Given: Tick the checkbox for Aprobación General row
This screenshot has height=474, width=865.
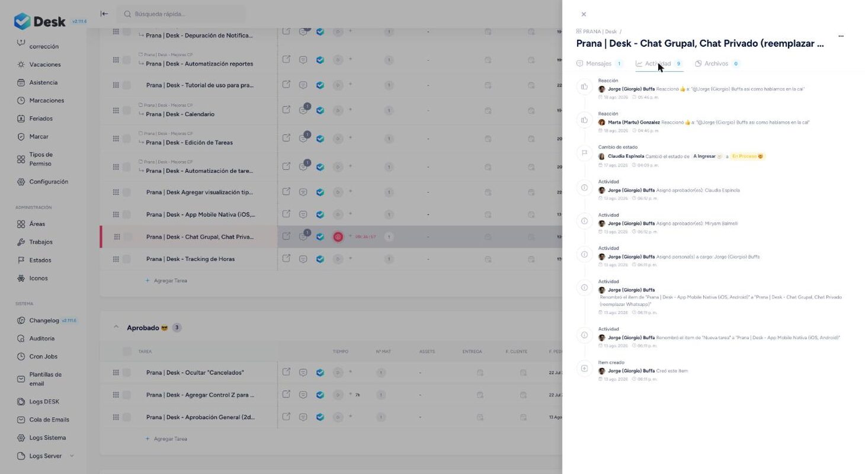Looking at the screenshot, I should point(127,417).
